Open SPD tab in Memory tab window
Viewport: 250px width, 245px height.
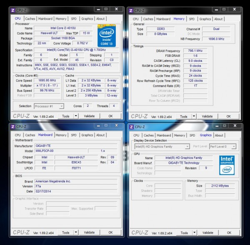(192, 19)
